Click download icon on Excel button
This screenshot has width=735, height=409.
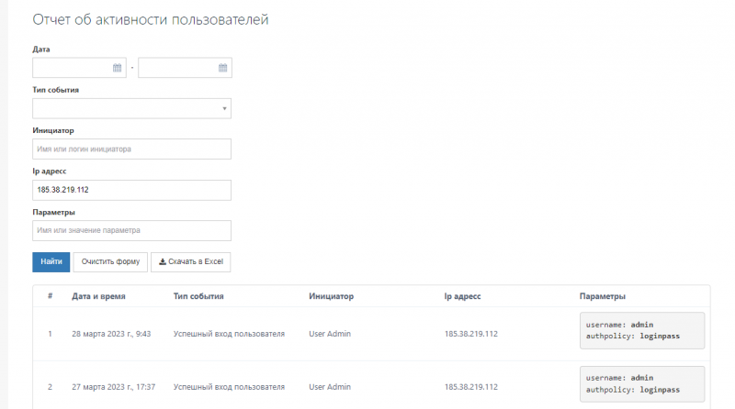pos(163,261)
